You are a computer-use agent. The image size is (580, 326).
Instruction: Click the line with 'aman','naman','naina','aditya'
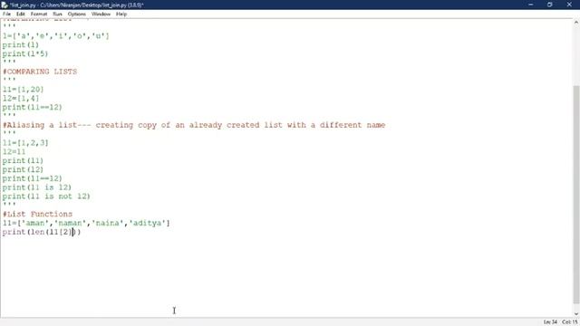coord(86,223)
